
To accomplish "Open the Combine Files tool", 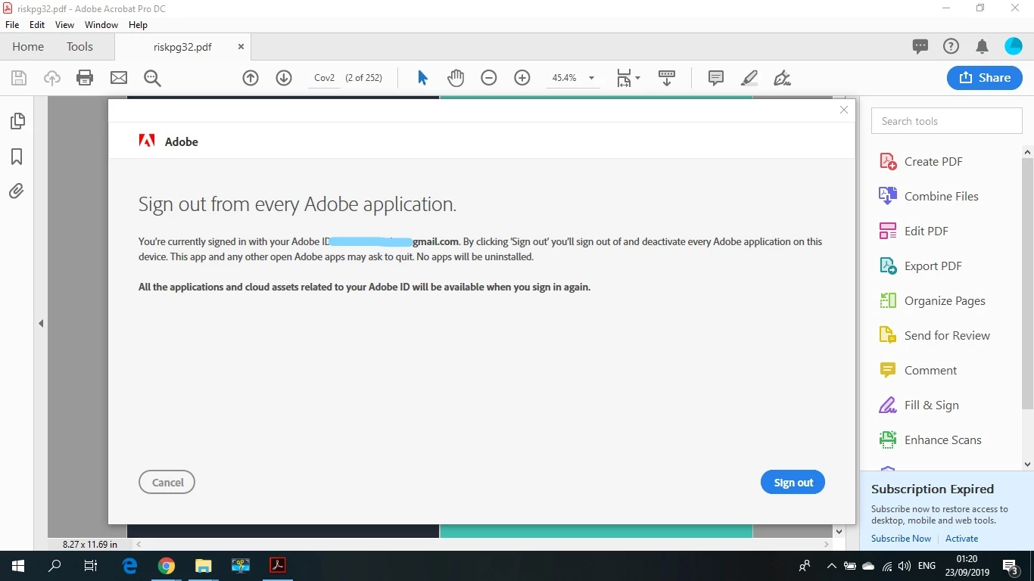I will click(929, 196).
